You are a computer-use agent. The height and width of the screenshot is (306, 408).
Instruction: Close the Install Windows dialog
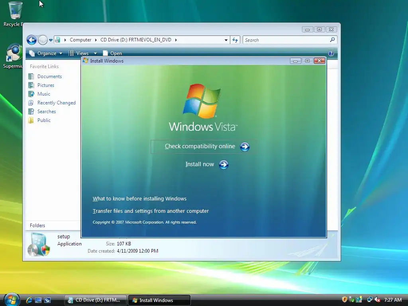point(319,61)
